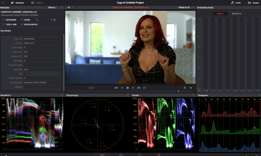This screenshot has width=261, height=156.
Task: Click the Duration T/C field
Action: click(x=42, y=56)
